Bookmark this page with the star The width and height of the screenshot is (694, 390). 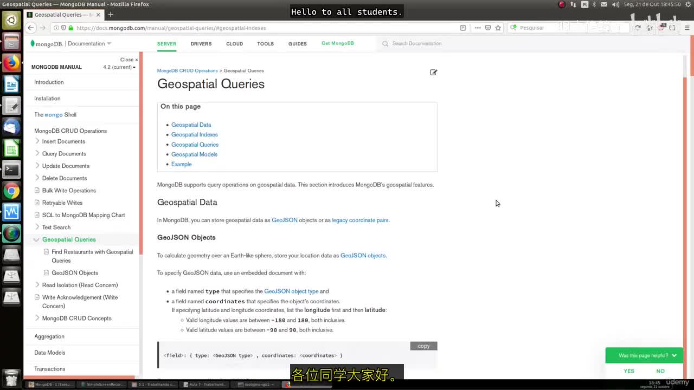tap(498, 28)
